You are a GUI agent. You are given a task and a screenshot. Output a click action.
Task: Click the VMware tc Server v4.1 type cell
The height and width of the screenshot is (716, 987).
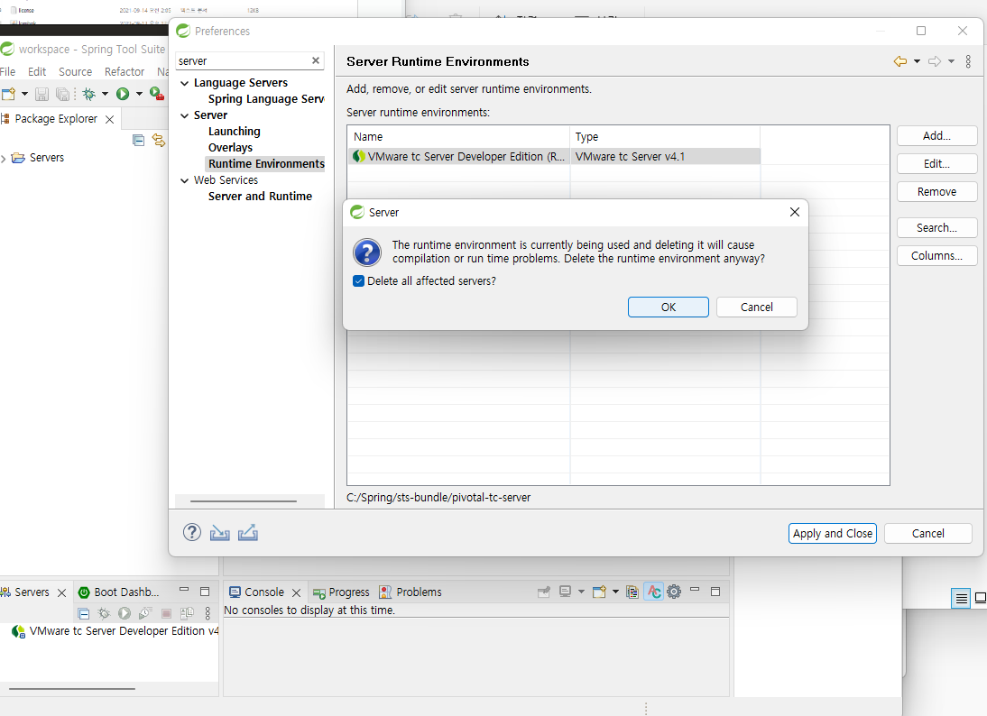(665, 157)
